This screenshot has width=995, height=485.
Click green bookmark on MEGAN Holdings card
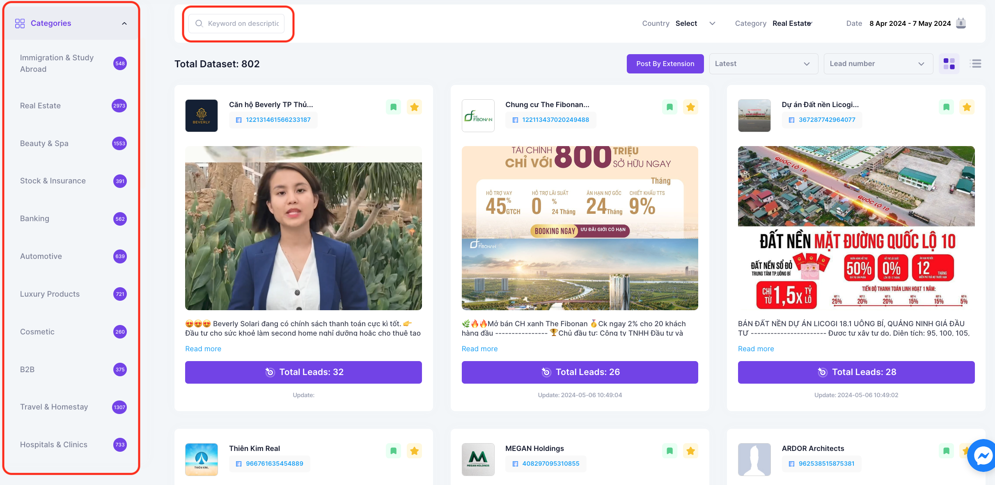(669, 451)
